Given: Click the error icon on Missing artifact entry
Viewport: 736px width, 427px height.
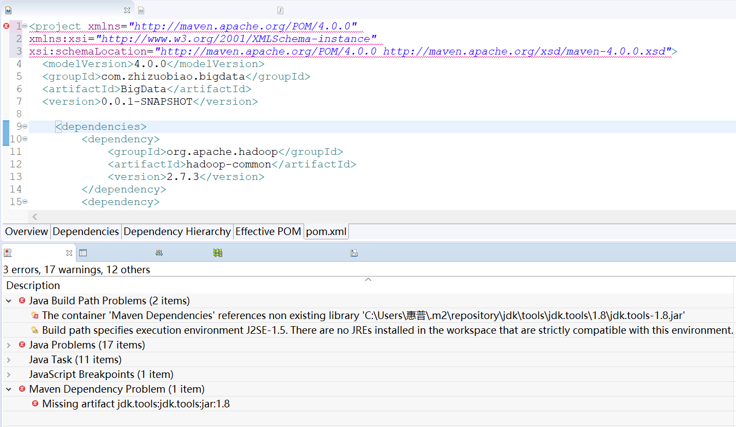Looking at the screenshot, I should pos(35,404).
